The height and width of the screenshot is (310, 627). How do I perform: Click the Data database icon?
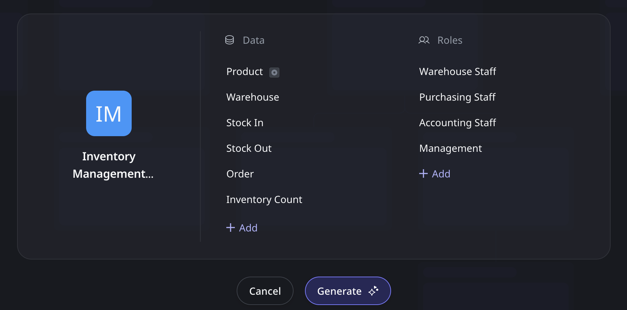230,40
